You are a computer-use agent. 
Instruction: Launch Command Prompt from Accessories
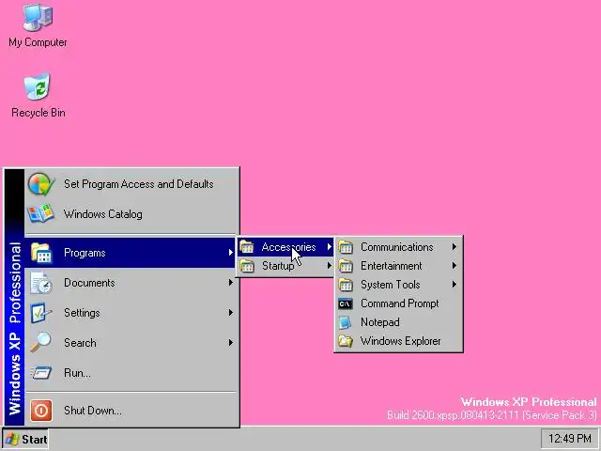(x=398, y=303)
